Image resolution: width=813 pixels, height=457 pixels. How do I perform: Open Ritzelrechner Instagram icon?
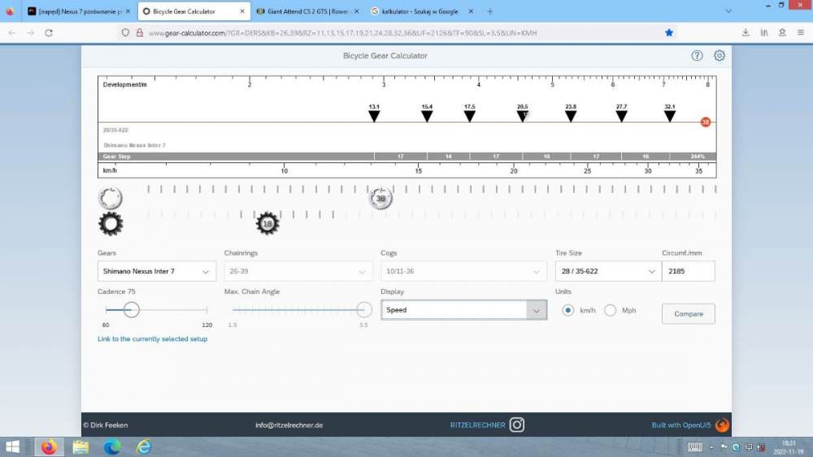[517, 425]
